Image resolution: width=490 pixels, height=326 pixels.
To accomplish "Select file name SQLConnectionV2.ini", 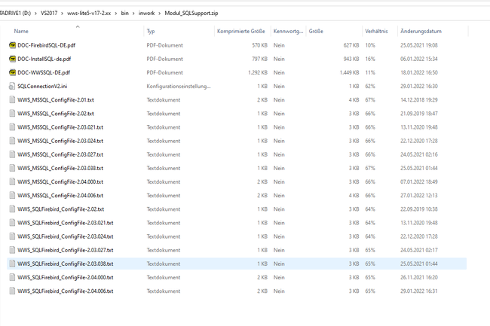I will (42, 87).
